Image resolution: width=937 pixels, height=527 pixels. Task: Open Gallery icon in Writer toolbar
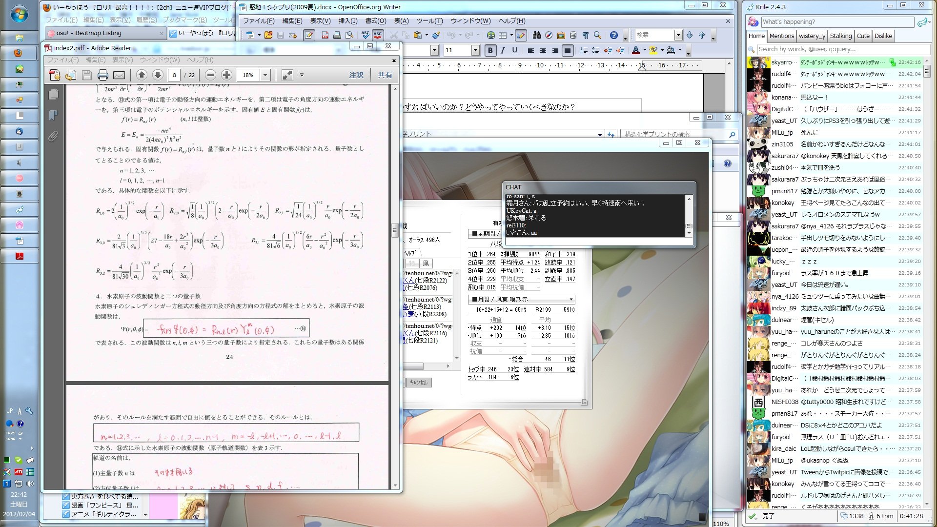(x=561, y=35)
